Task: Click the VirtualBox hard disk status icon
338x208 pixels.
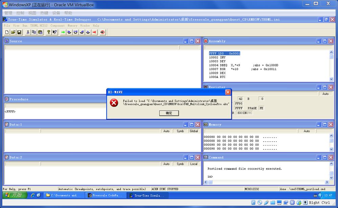Action: tap(253, 202)
